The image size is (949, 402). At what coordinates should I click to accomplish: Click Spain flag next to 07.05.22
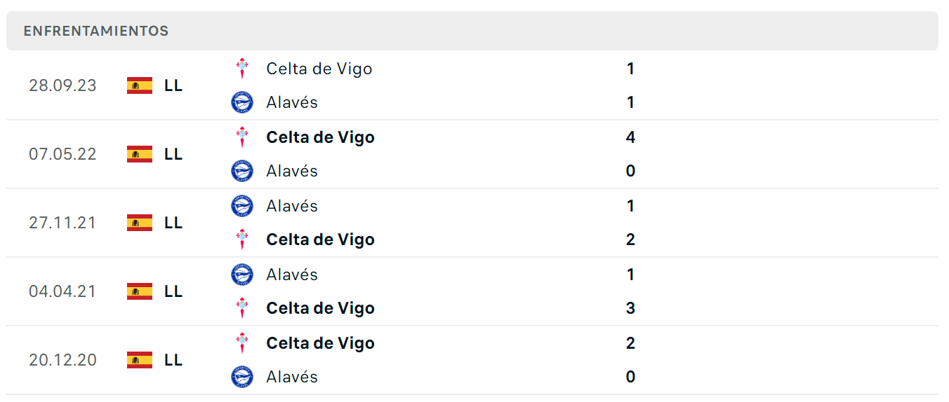click(x=140, y=154)
